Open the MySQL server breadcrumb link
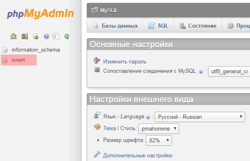 109,11
